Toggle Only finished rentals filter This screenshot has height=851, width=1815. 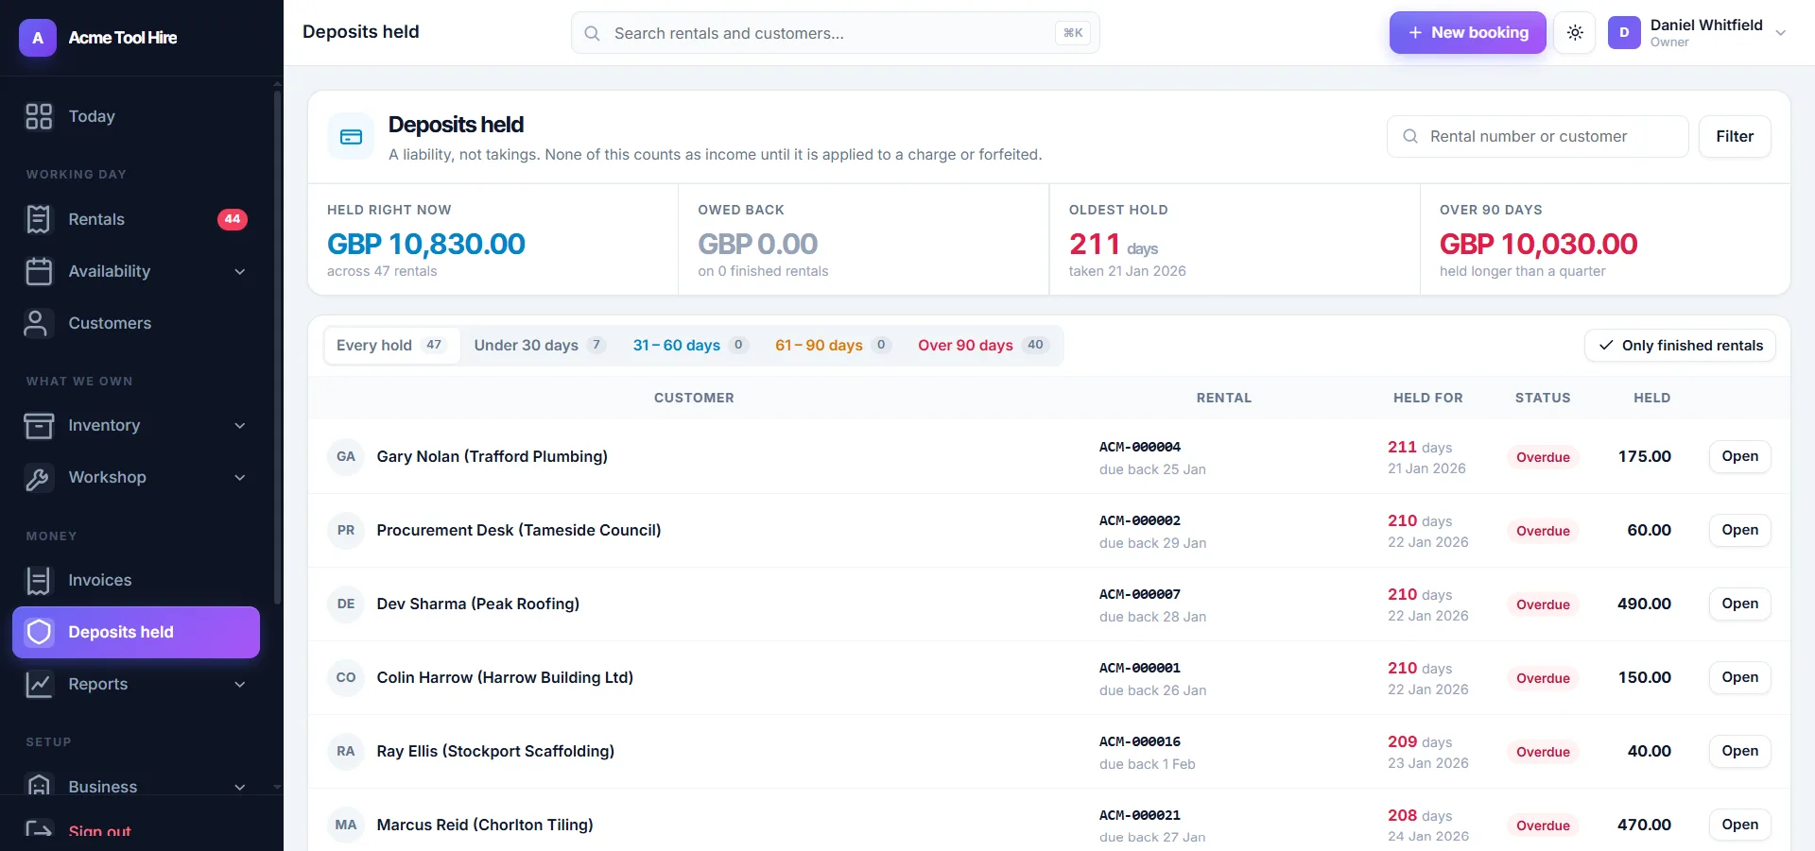pyautogui.click(x=1680, y=346)
